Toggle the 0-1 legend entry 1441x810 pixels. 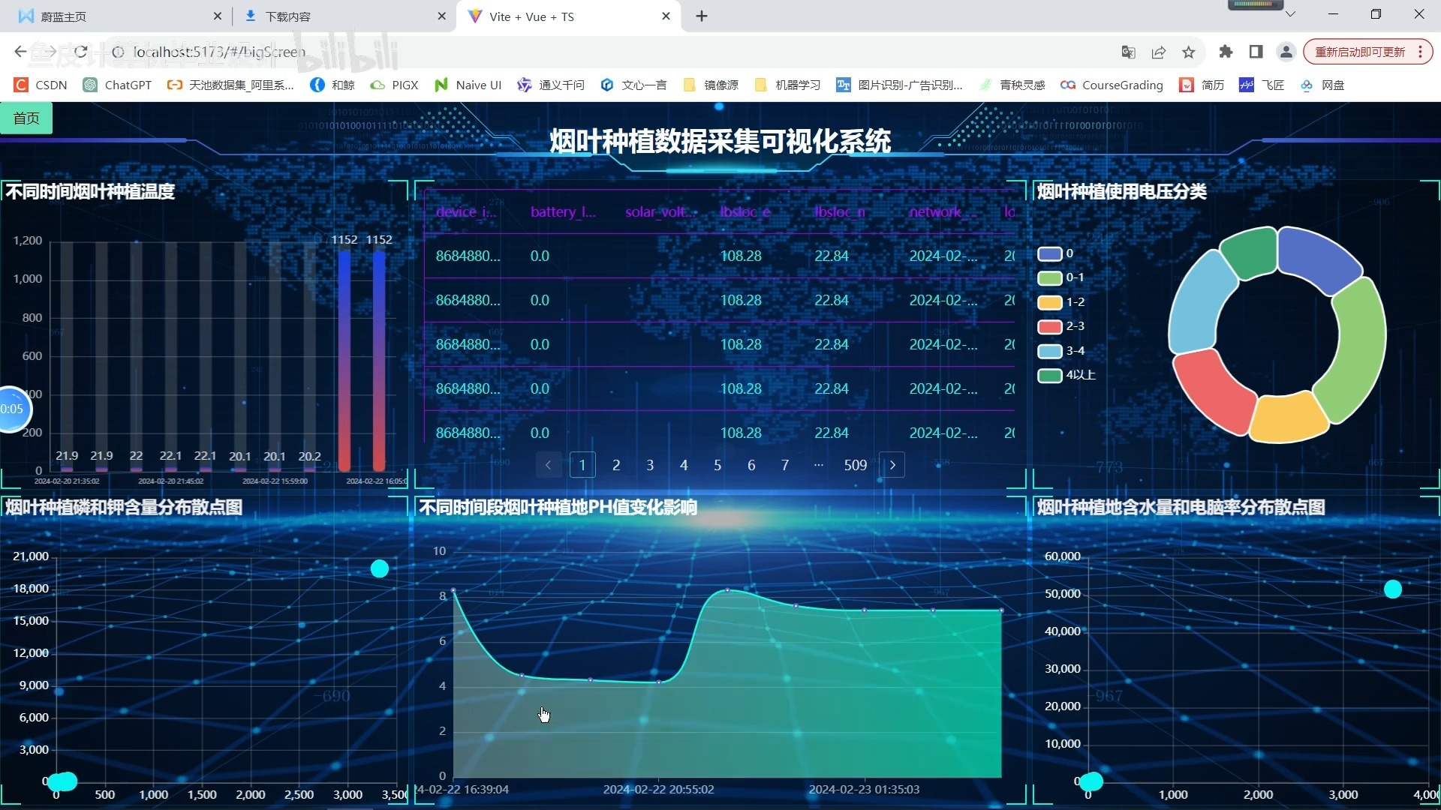pyautogui.click(x=1060, y=277)
